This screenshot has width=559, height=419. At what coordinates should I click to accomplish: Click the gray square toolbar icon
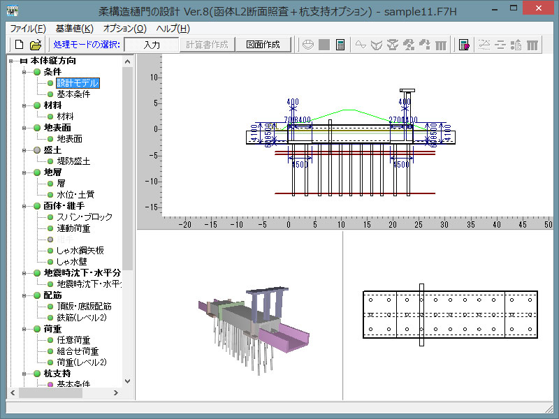click(x=324, y=45)
